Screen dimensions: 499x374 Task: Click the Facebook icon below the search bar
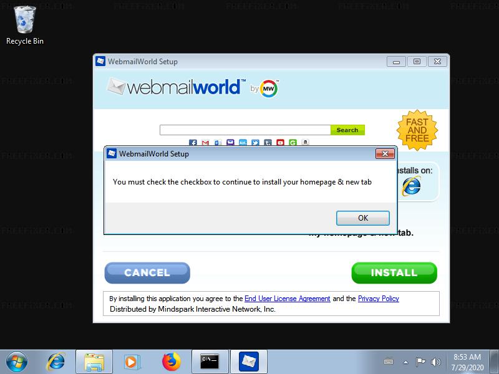[x=193, y=143]
